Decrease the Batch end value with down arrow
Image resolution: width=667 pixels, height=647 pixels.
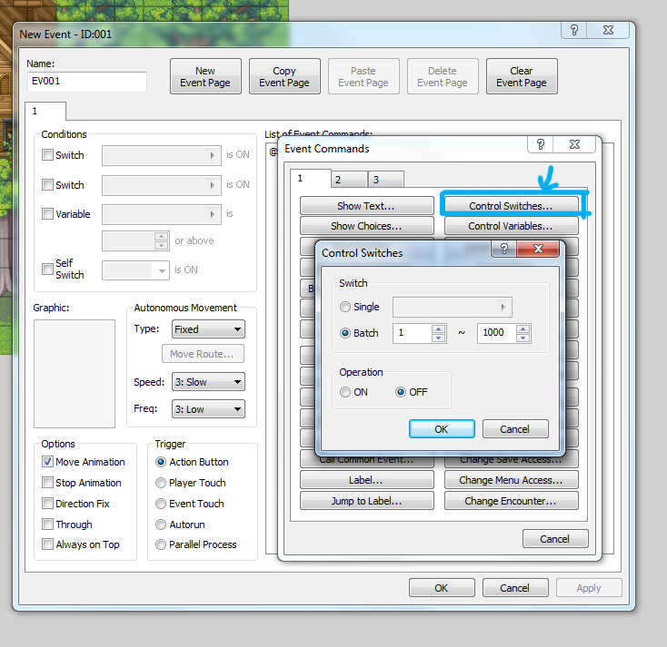523,338
